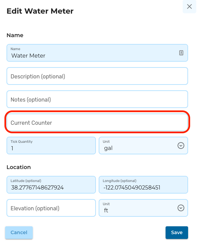198x243 pixels.
Task: Click the Latitude (optional) field
Action: (x=51, y=185)
